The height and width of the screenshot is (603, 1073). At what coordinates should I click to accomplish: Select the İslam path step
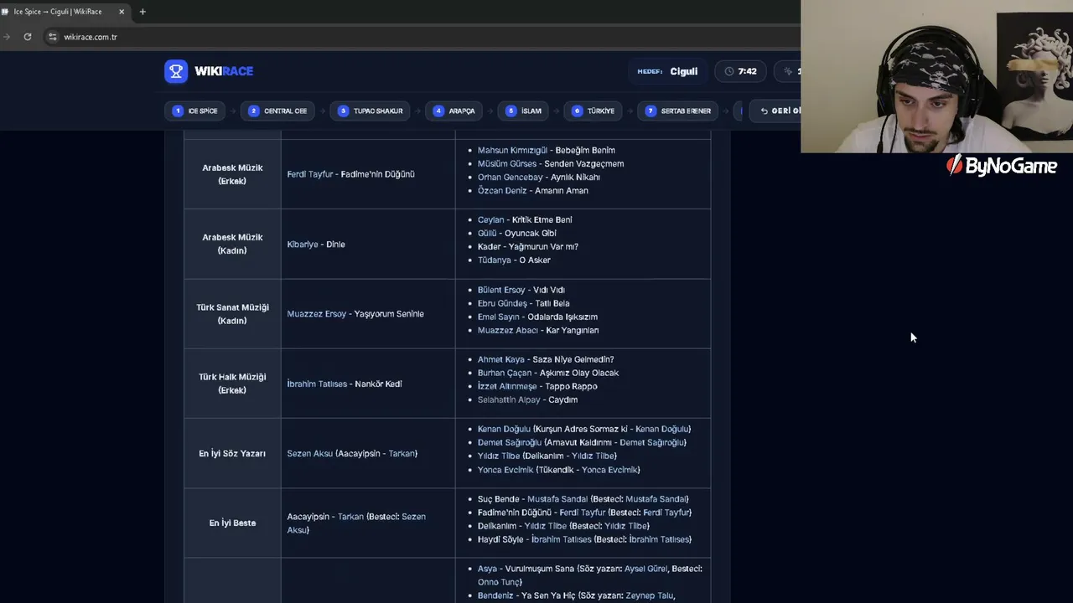click(524, 111)
